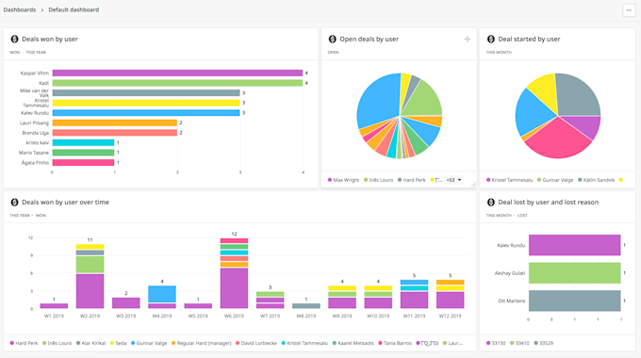The width and height of the screenshot is (641, 358).
Task: Toggle Gunnar Valge in Deal started legend
Action: (x=555, y=180)
